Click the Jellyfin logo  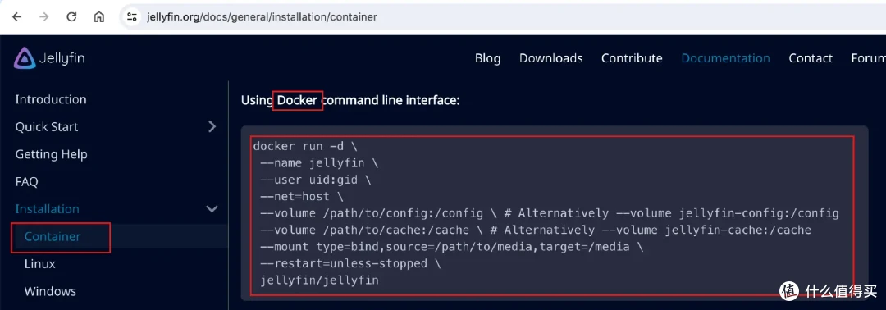point(49,58)
